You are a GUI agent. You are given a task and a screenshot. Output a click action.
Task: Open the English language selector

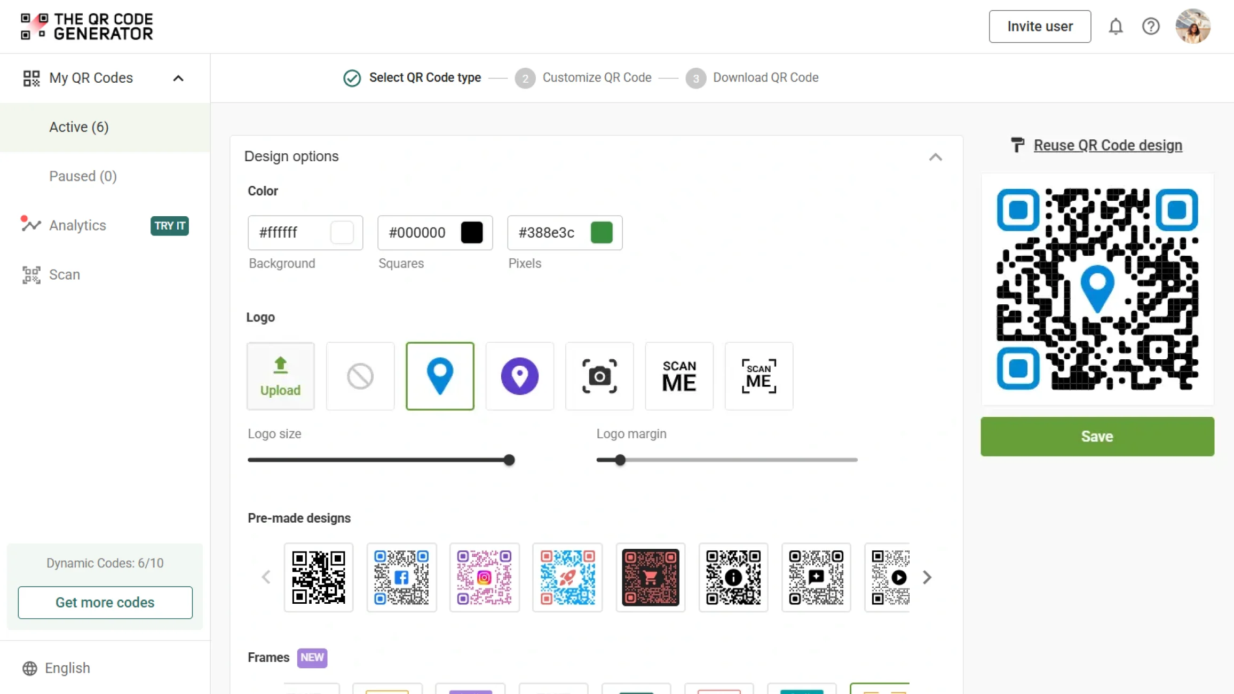click(67, 668)
